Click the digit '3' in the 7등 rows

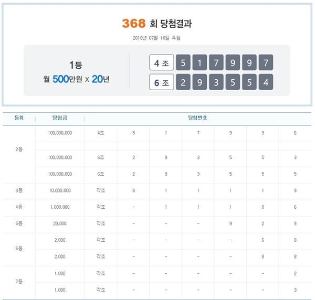click(x=295, y=290)
